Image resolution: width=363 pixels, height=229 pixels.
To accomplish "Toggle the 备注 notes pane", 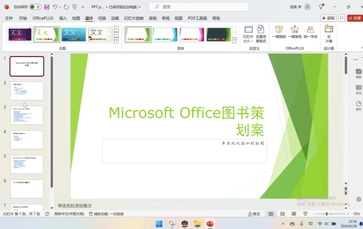I will tap(254, 214).
